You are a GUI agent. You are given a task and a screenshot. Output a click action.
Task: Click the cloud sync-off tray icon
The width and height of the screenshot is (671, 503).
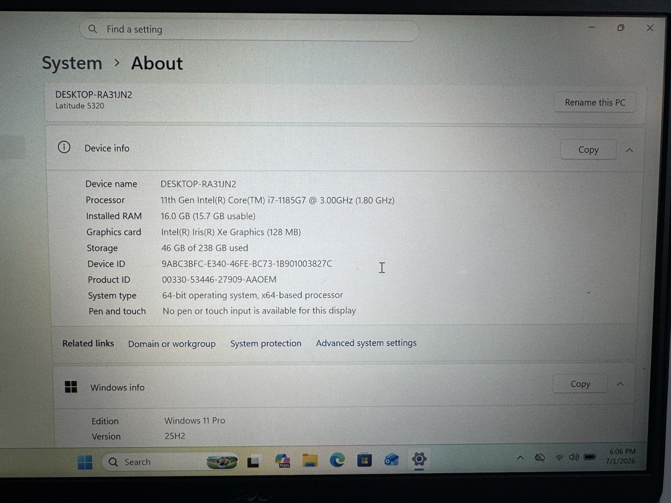540,457
